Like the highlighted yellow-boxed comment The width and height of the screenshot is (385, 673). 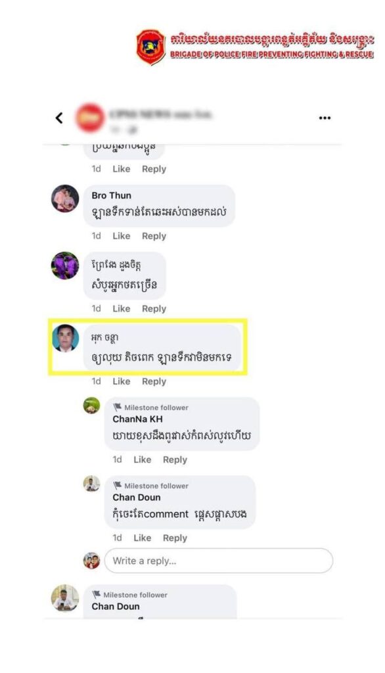click(122, 381)
